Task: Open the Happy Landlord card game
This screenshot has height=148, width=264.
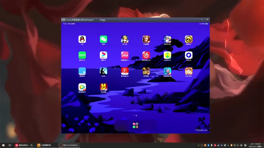Action: tap(188, 71)
